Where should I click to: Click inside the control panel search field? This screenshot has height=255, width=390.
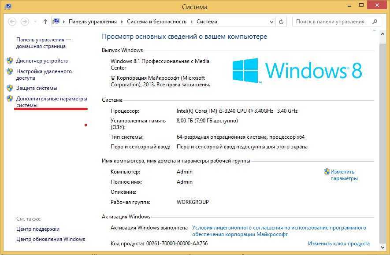(331, 21)
